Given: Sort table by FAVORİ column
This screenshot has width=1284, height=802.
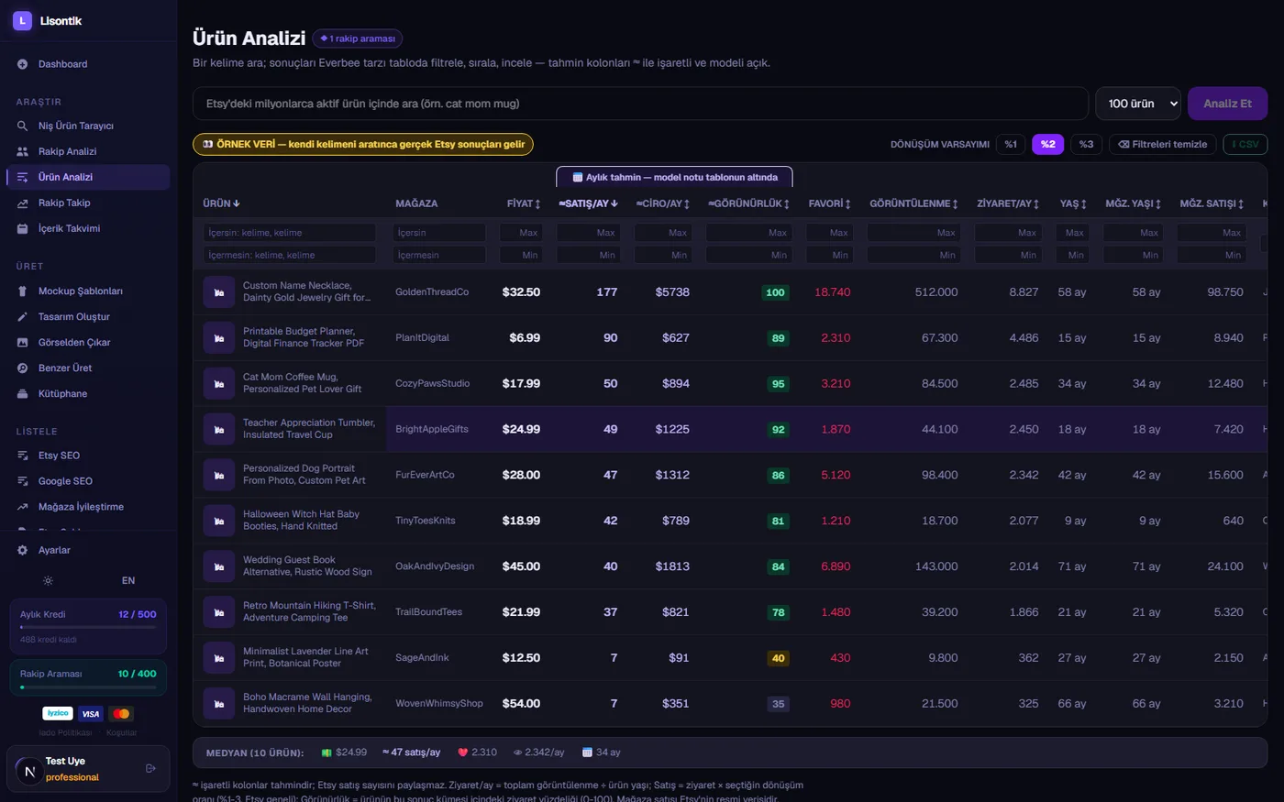Looking at the screenshot, I should pyautogui.click(x=830, y=203).
